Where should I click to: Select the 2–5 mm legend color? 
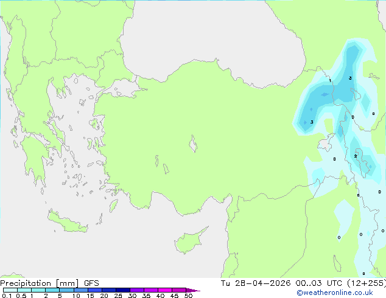pyautogui.click(x=52, y=290)
